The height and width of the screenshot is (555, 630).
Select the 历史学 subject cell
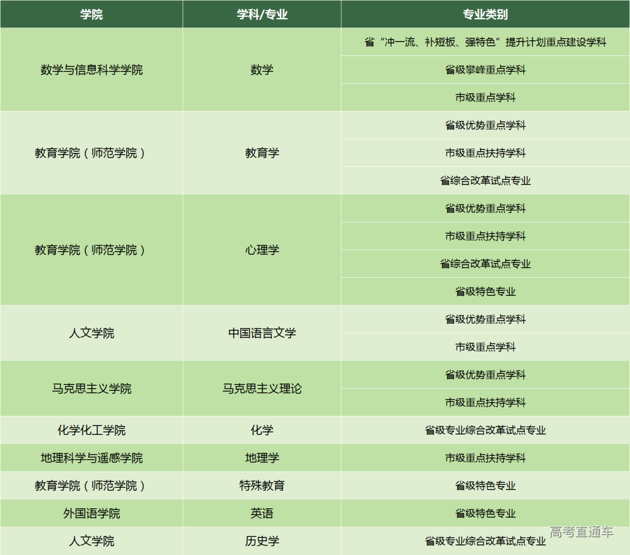tap(262, 541)
